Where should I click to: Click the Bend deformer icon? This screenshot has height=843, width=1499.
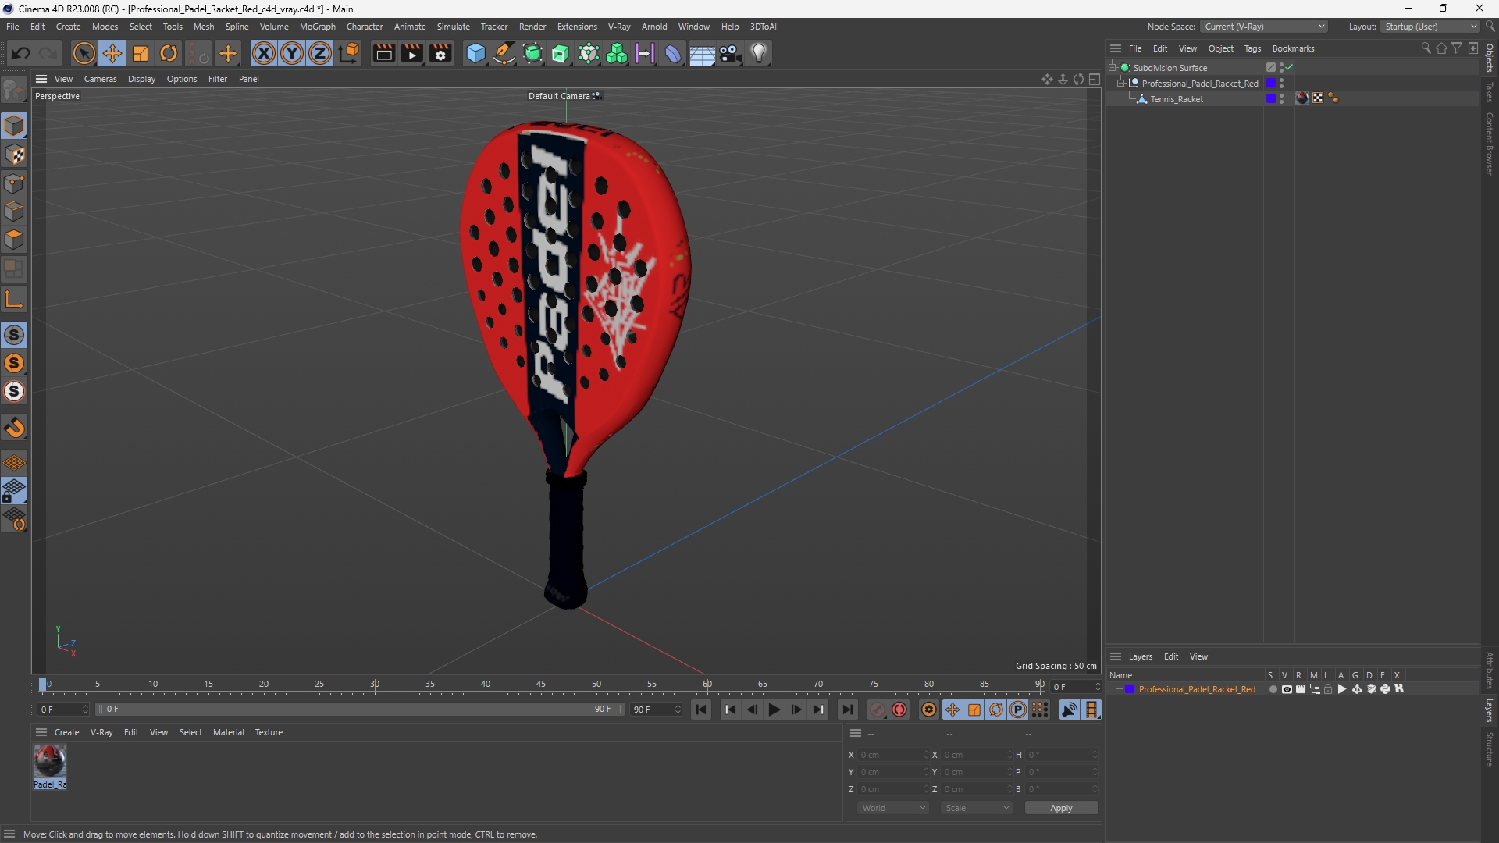coord(673,53)
